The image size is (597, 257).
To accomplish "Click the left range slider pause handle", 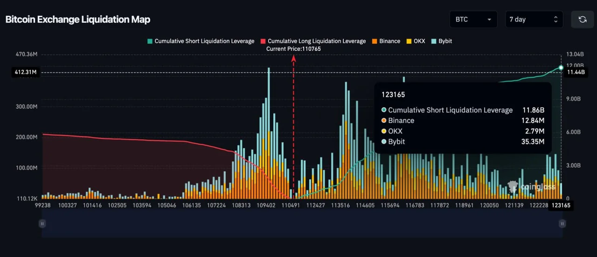I will point(42,223).
